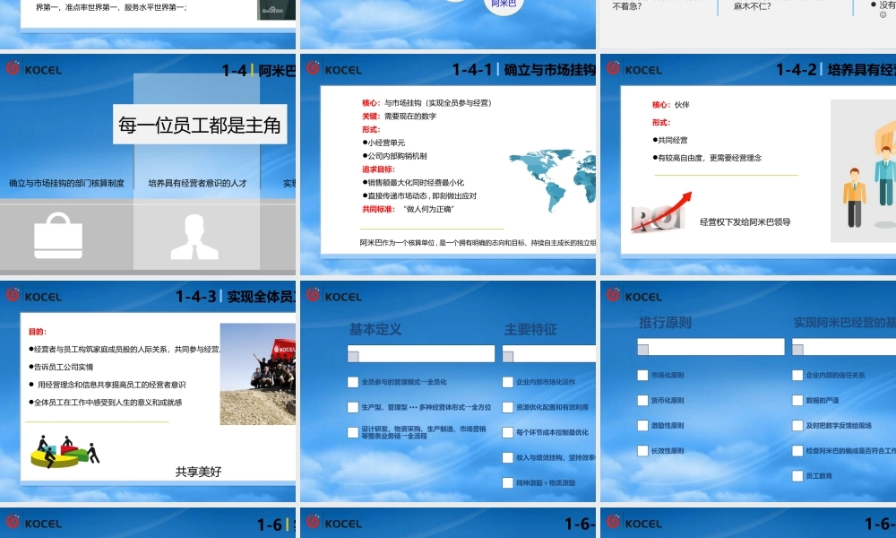Click the 不着急? text in top slide
This screenshot has height=538, width=896.
pos(627,6)
